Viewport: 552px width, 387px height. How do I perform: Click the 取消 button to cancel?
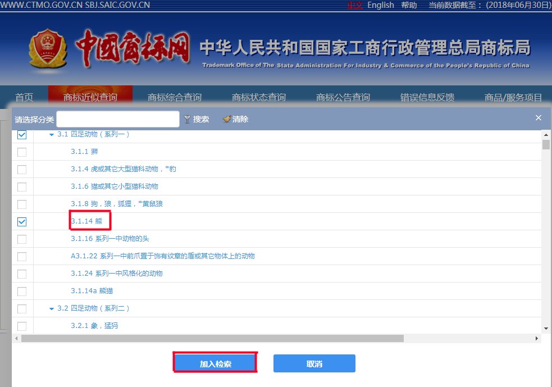tap(313, 362)
